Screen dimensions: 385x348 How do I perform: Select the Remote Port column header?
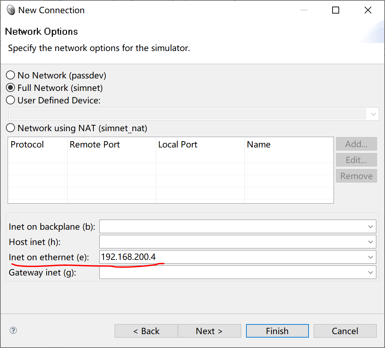click(95, 144)
